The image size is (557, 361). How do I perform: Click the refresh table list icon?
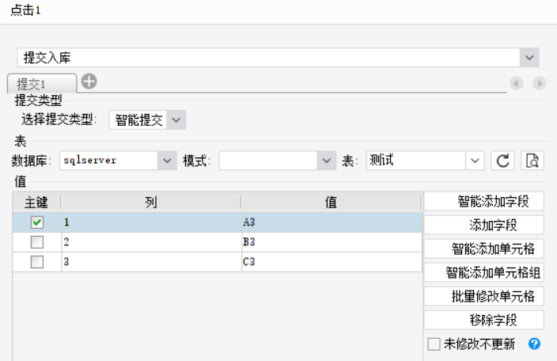tap(502, 161)
